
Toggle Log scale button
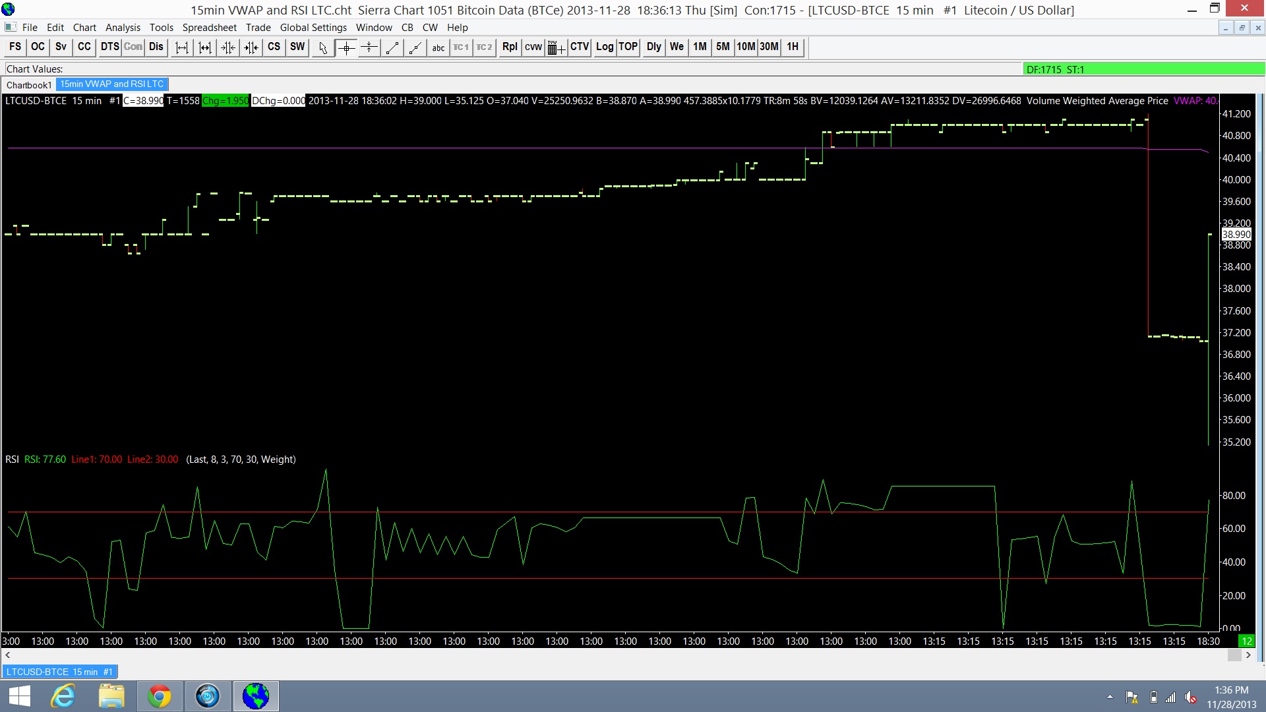click(x=605, y=47)
